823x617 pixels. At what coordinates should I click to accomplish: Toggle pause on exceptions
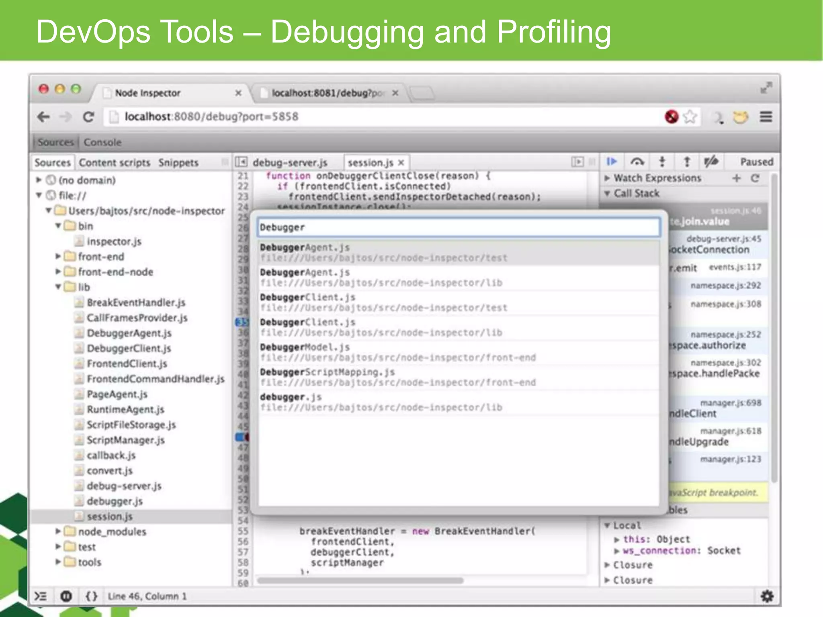[x=66, y=596]
